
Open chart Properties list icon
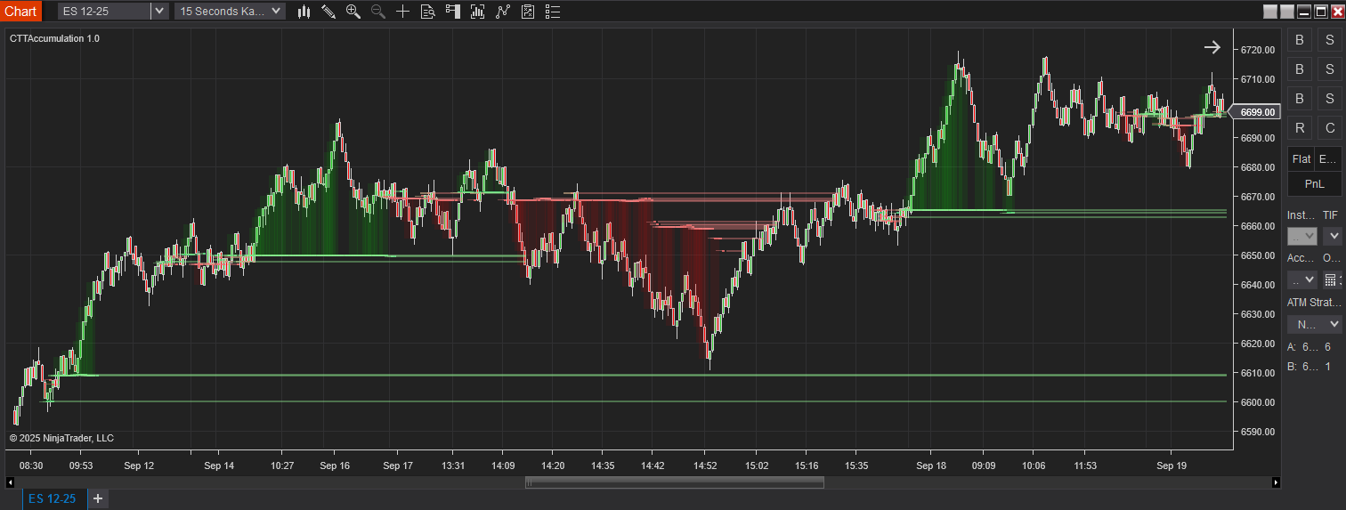pyautogui.click(x=553, y=12)
